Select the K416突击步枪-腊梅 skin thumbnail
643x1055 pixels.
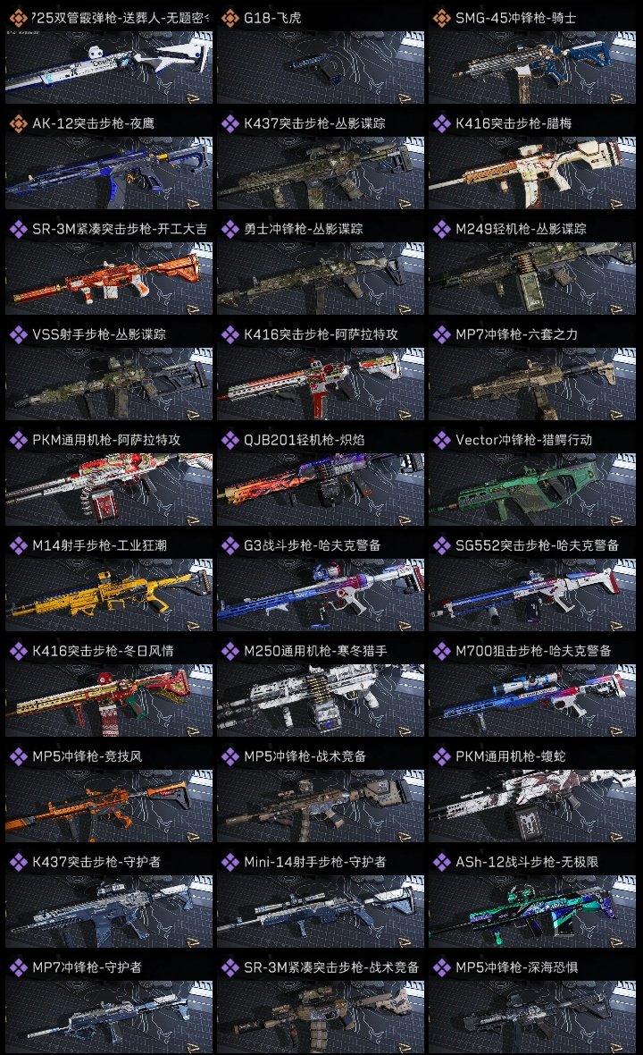click(x=532, y=173)
